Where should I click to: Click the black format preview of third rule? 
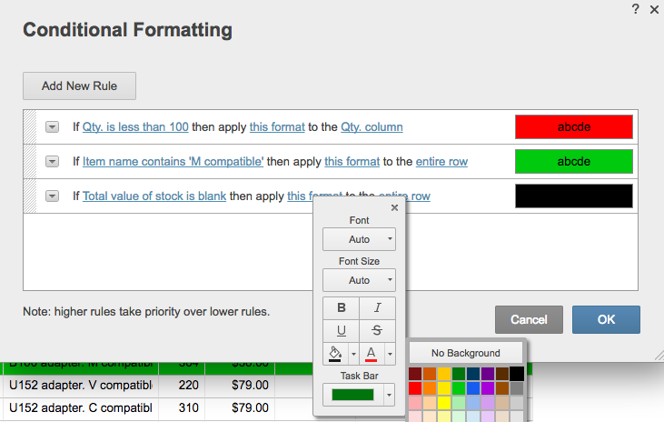pos(574,196)
